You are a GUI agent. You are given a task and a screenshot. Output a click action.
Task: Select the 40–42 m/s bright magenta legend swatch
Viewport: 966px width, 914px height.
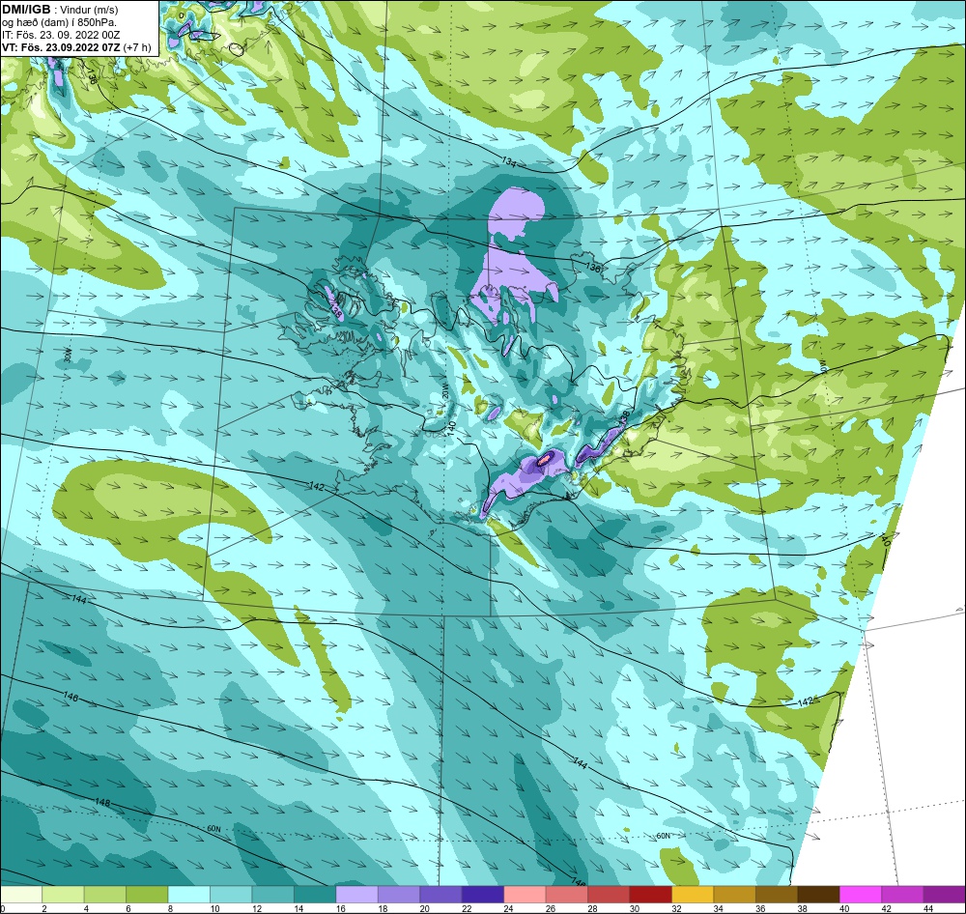pos(860,895)
